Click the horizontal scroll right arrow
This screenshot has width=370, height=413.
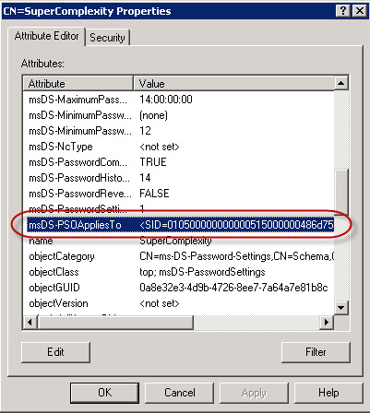(327, 322)
